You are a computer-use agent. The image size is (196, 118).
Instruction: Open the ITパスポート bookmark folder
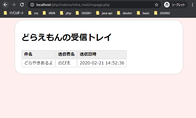coord(14,13)
